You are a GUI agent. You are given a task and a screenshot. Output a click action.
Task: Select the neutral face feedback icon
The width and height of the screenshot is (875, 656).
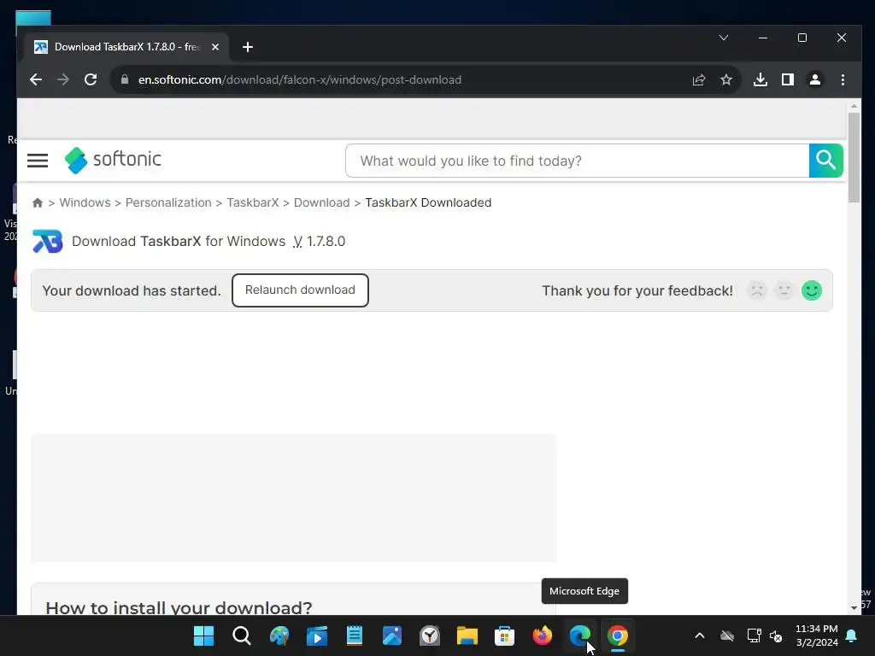coord(784,290)
